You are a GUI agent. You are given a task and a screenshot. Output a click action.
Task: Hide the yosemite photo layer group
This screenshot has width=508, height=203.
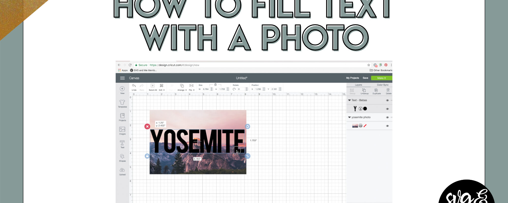click(387, 117)
